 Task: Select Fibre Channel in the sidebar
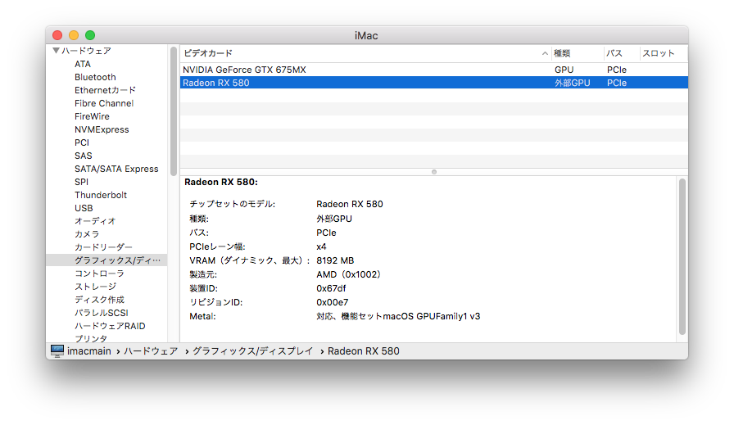[x=104, y=103]
